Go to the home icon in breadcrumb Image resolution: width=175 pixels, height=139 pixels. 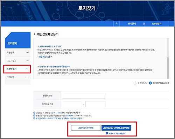click(x=117, y=24)
